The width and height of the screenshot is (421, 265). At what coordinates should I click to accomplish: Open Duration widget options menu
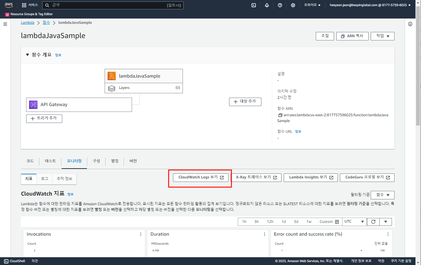265,234
